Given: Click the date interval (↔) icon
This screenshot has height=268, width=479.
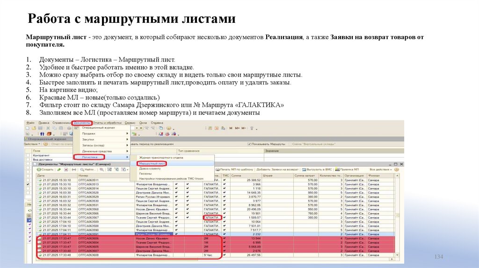Looking at the screenshot, I should [x=73, y=169].
